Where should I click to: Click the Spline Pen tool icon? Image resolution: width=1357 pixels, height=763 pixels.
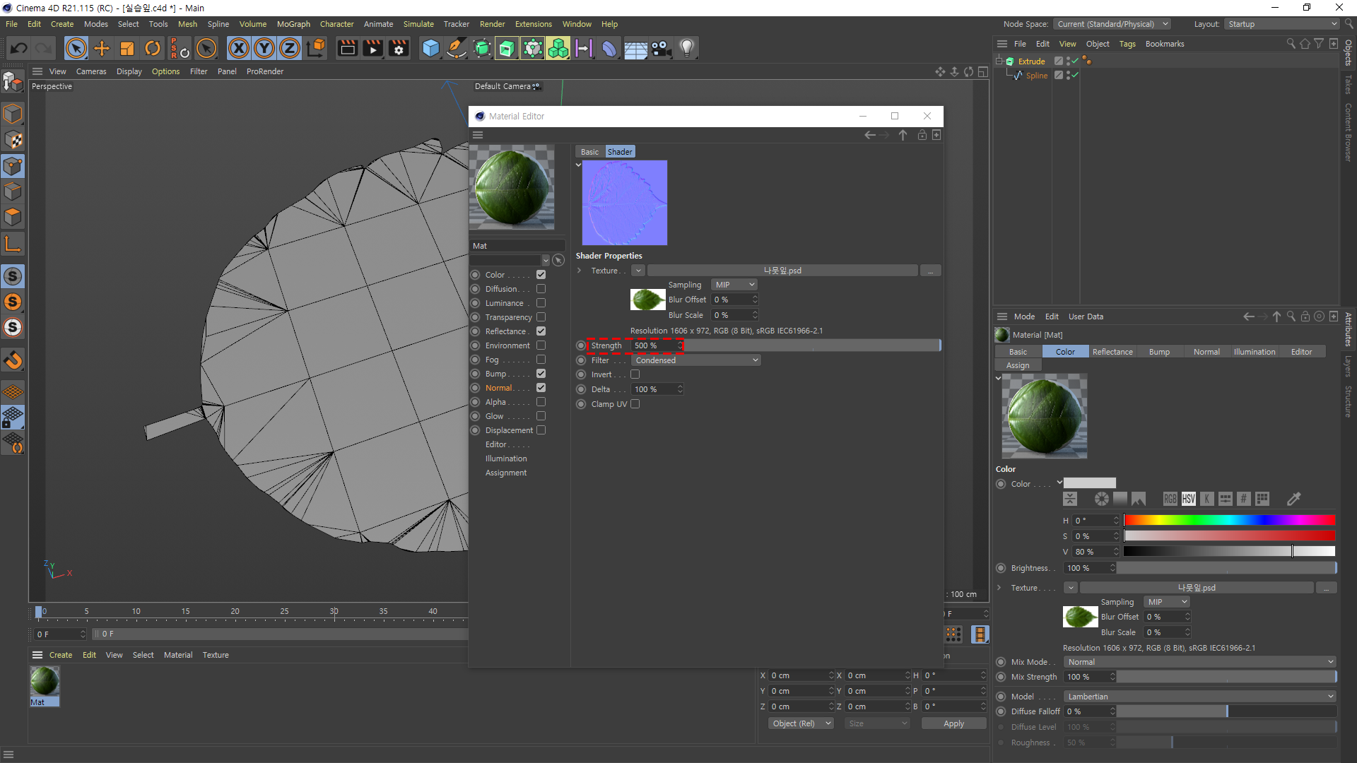pyautogui.click(x=457, y=48)
